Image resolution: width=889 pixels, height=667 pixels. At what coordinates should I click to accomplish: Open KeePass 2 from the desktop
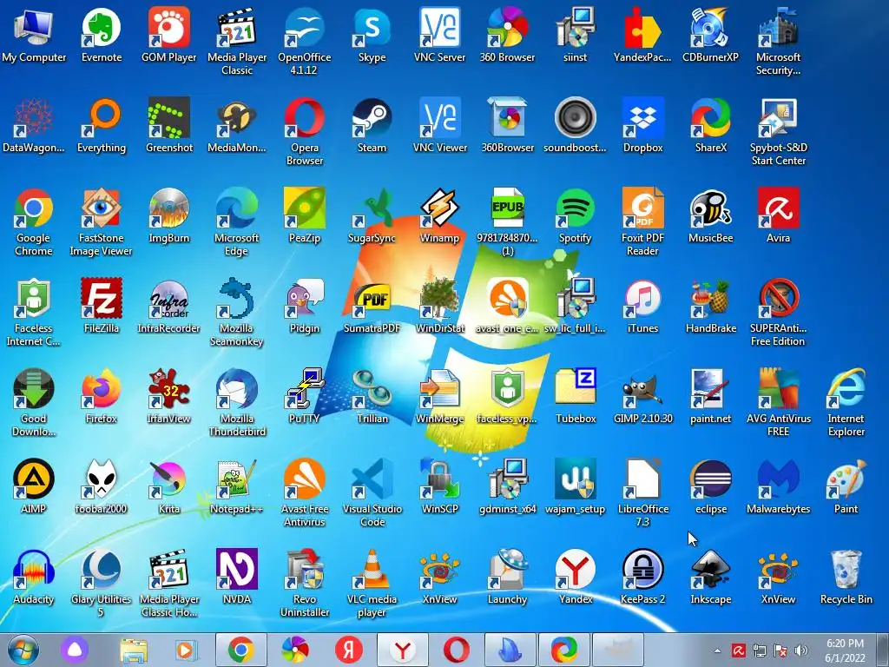click(x=643, y=577)
